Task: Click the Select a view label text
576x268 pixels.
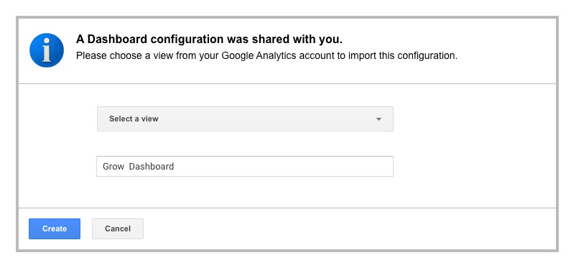Action: coord(134,119)
